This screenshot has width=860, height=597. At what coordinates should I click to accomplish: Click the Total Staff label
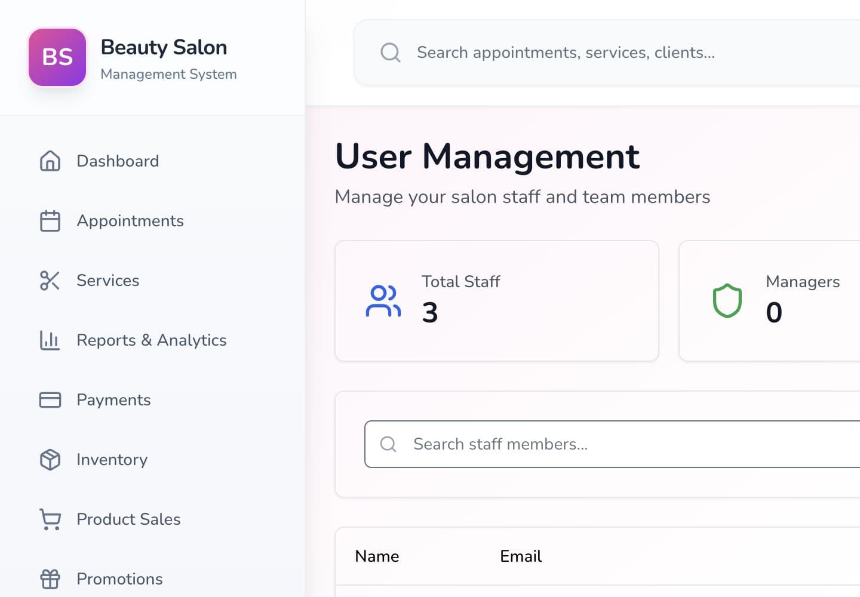click(460, 282)
